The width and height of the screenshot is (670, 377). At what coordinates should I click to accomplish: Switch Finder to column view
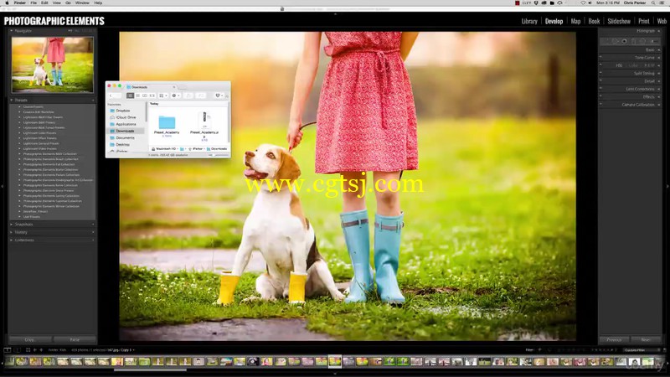(145, 96)
